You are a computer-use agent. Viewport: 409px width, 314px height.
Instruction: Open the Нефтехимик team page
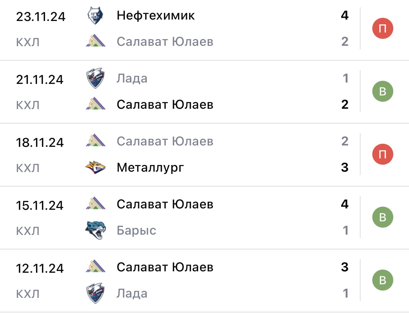[155, 15]
